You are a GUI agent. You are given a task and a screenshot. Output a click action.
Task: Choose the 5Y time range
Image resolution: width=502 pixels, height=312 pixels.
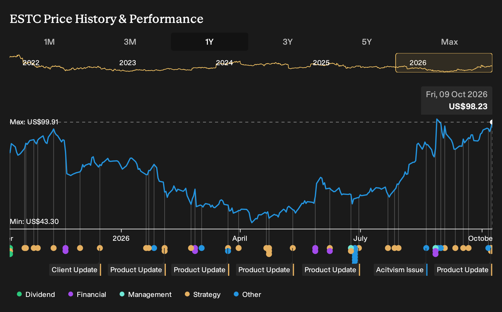[x=367, y=42]
